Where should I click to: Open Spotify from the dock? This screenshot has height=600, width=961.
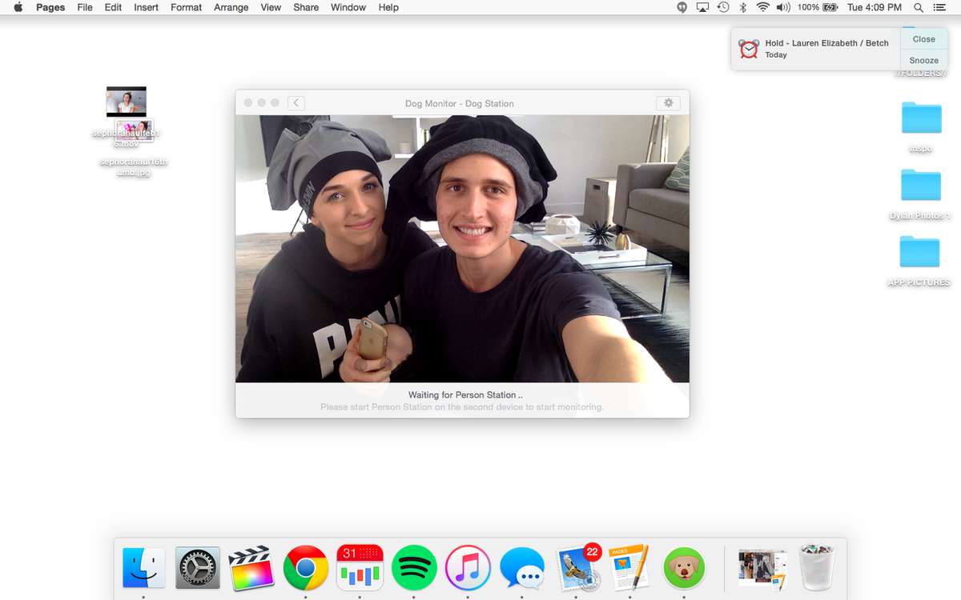(x=414, y=568)
